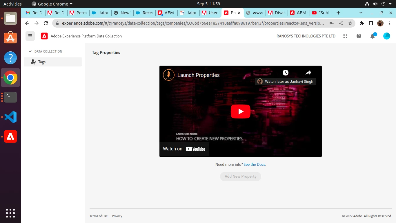Screen dimensions: 396x223
Task: Switch to the New tab
Action: click(122, 13)
